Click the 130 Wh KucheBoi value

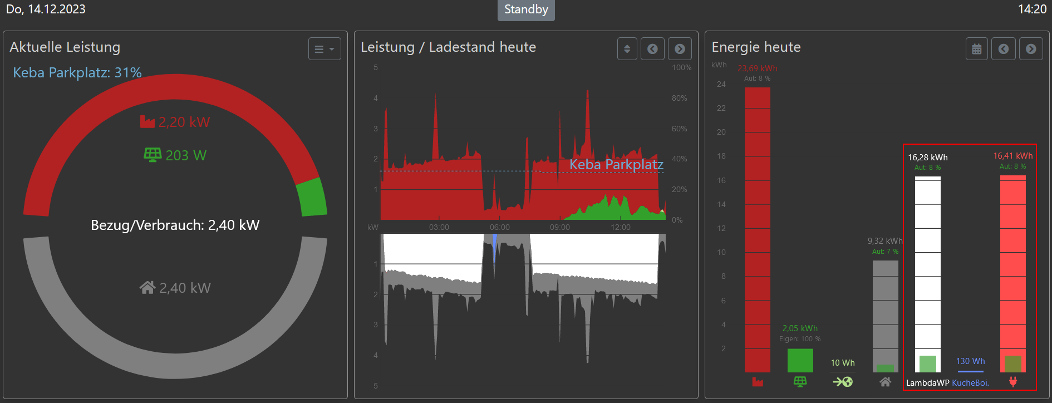tap(971, 361)
